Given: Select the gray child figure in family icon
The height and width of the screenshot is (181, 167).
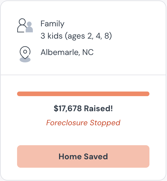Looking at the screenshot, I should [x=29, y=27].
